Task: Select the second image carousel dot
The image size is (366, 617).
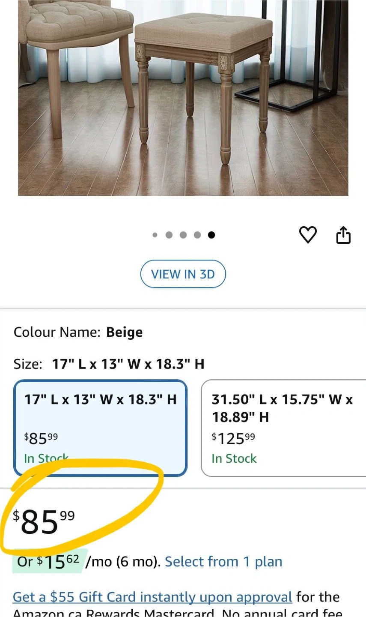Action: pos(169,235)
